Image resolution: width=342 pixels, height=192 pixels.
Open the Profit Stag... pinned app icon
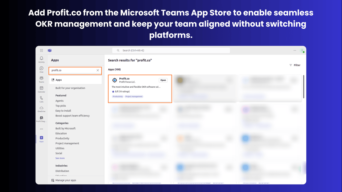click(x=41, y=118)
